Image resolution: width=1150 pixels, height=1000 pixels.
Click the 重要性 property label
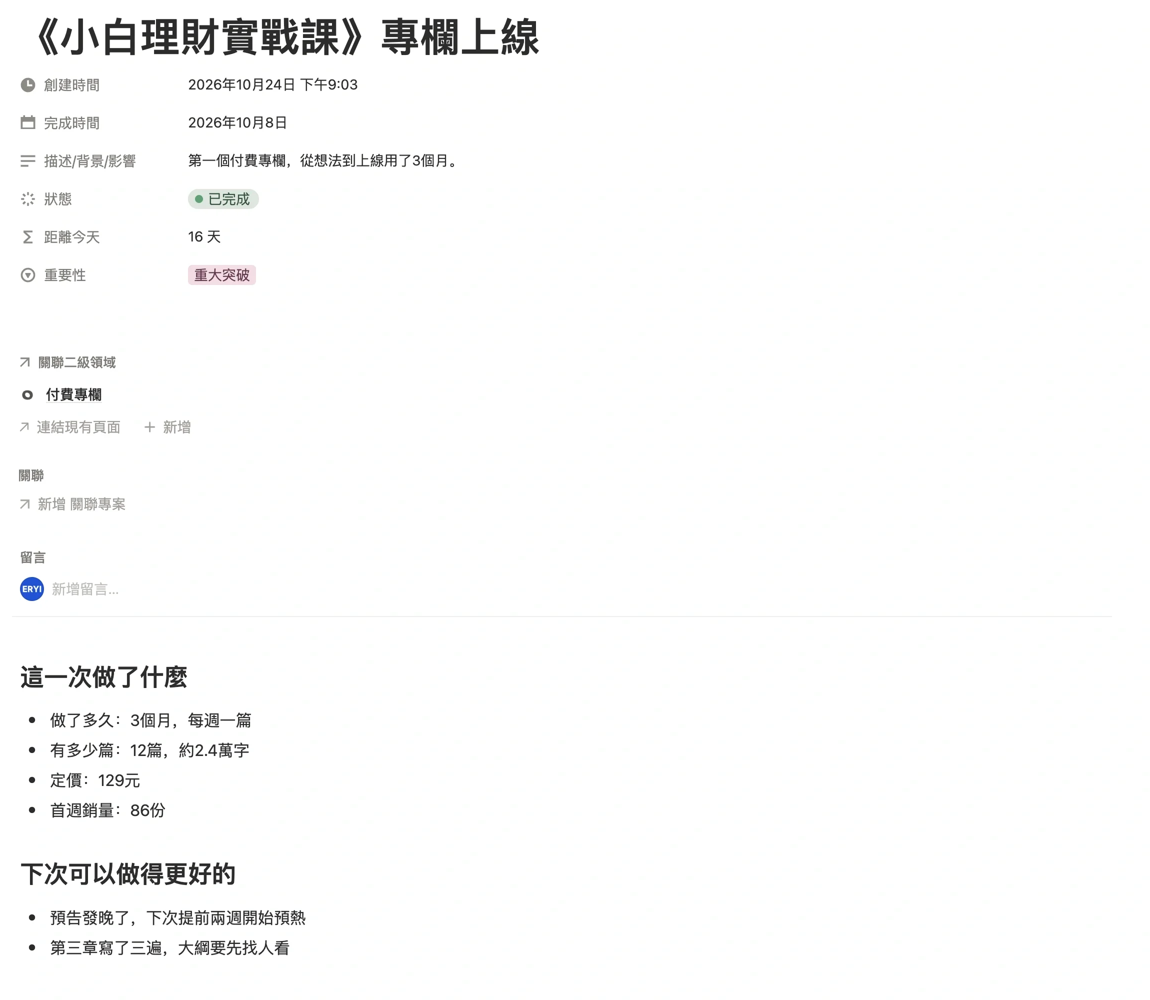(64, 275)
